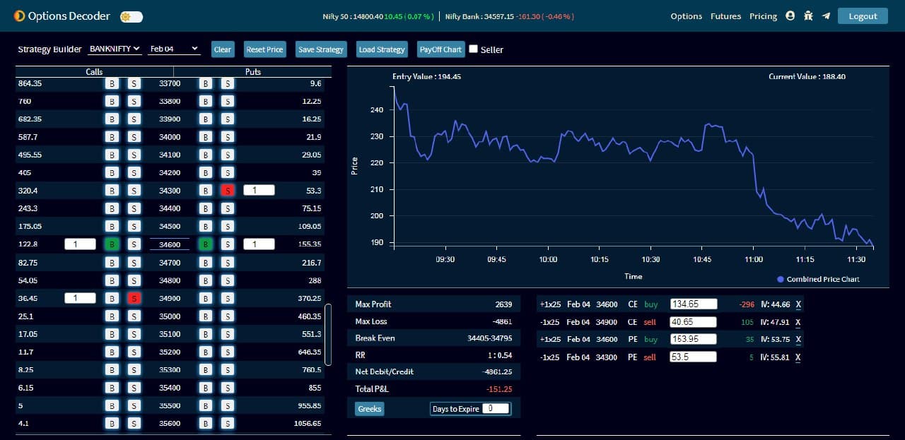Edit the 53.5 price of 34300 PE sell
The height and width of the screenshot is (440, 905).
coord(694,357)
